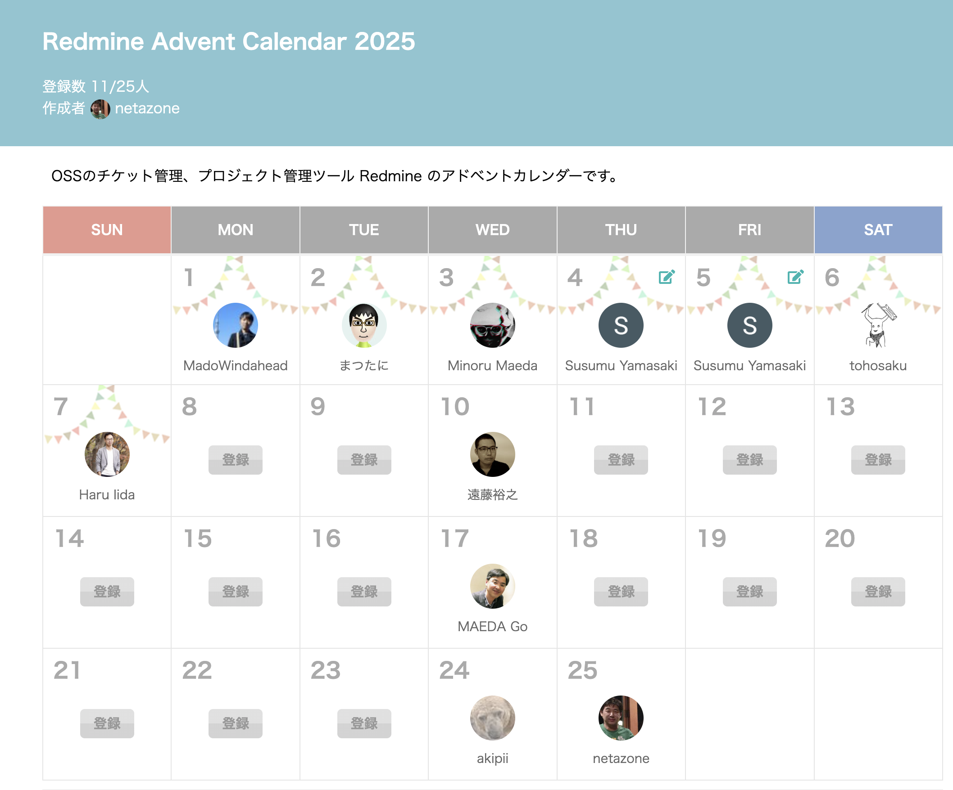Click akipii's avatar on day 24
This screenshot has height=790, width=953.
pos(492,718)
